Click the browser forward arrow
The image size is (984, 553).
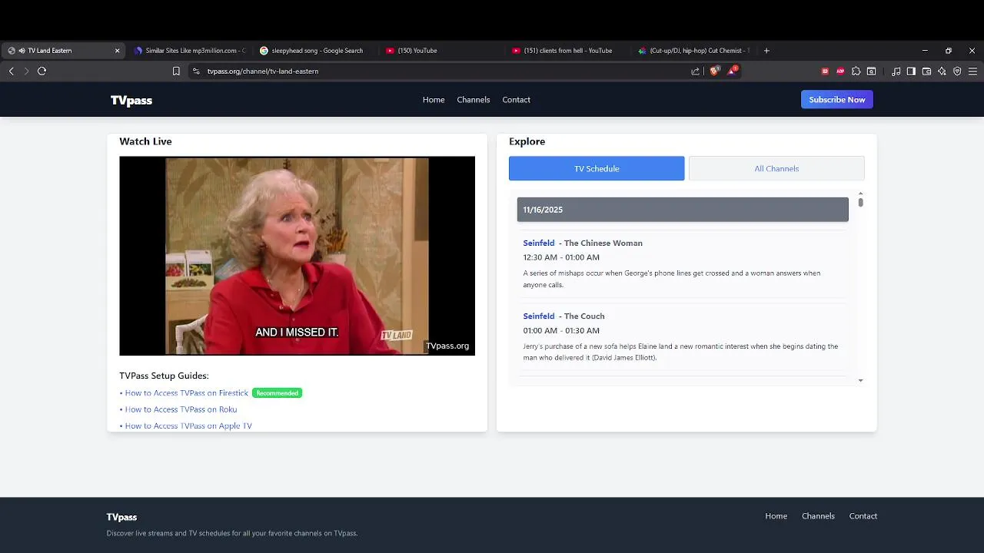pyautogui.click(x=26, y=71)
